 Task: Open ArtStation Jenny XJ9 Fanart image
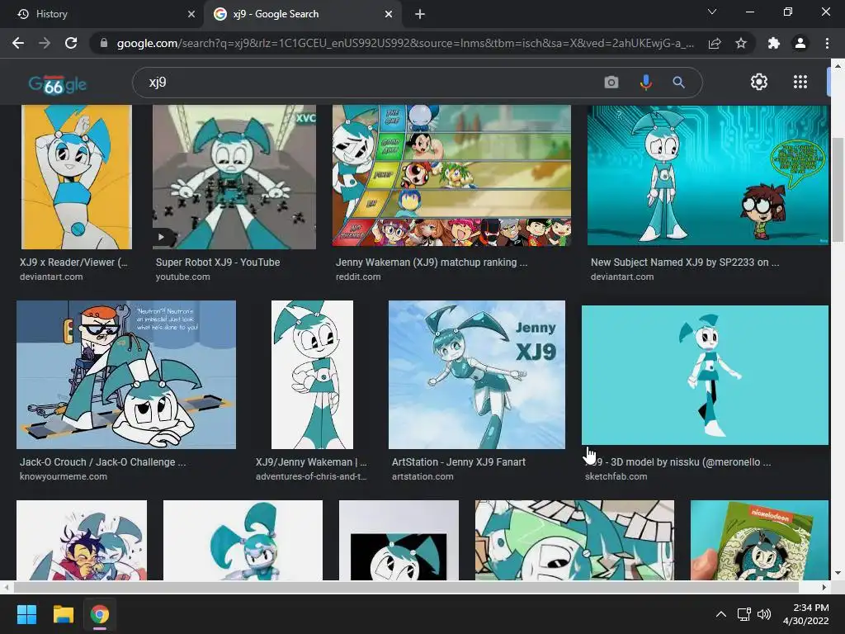pyautogui.click(x=477, y=375)
